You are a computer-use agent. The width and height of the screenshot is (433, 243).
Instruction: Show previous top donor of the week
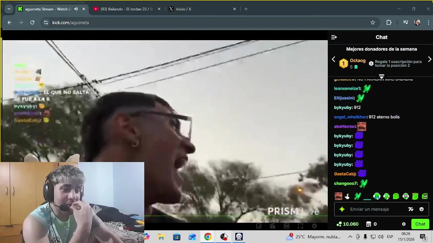click(x=334, y=59)
